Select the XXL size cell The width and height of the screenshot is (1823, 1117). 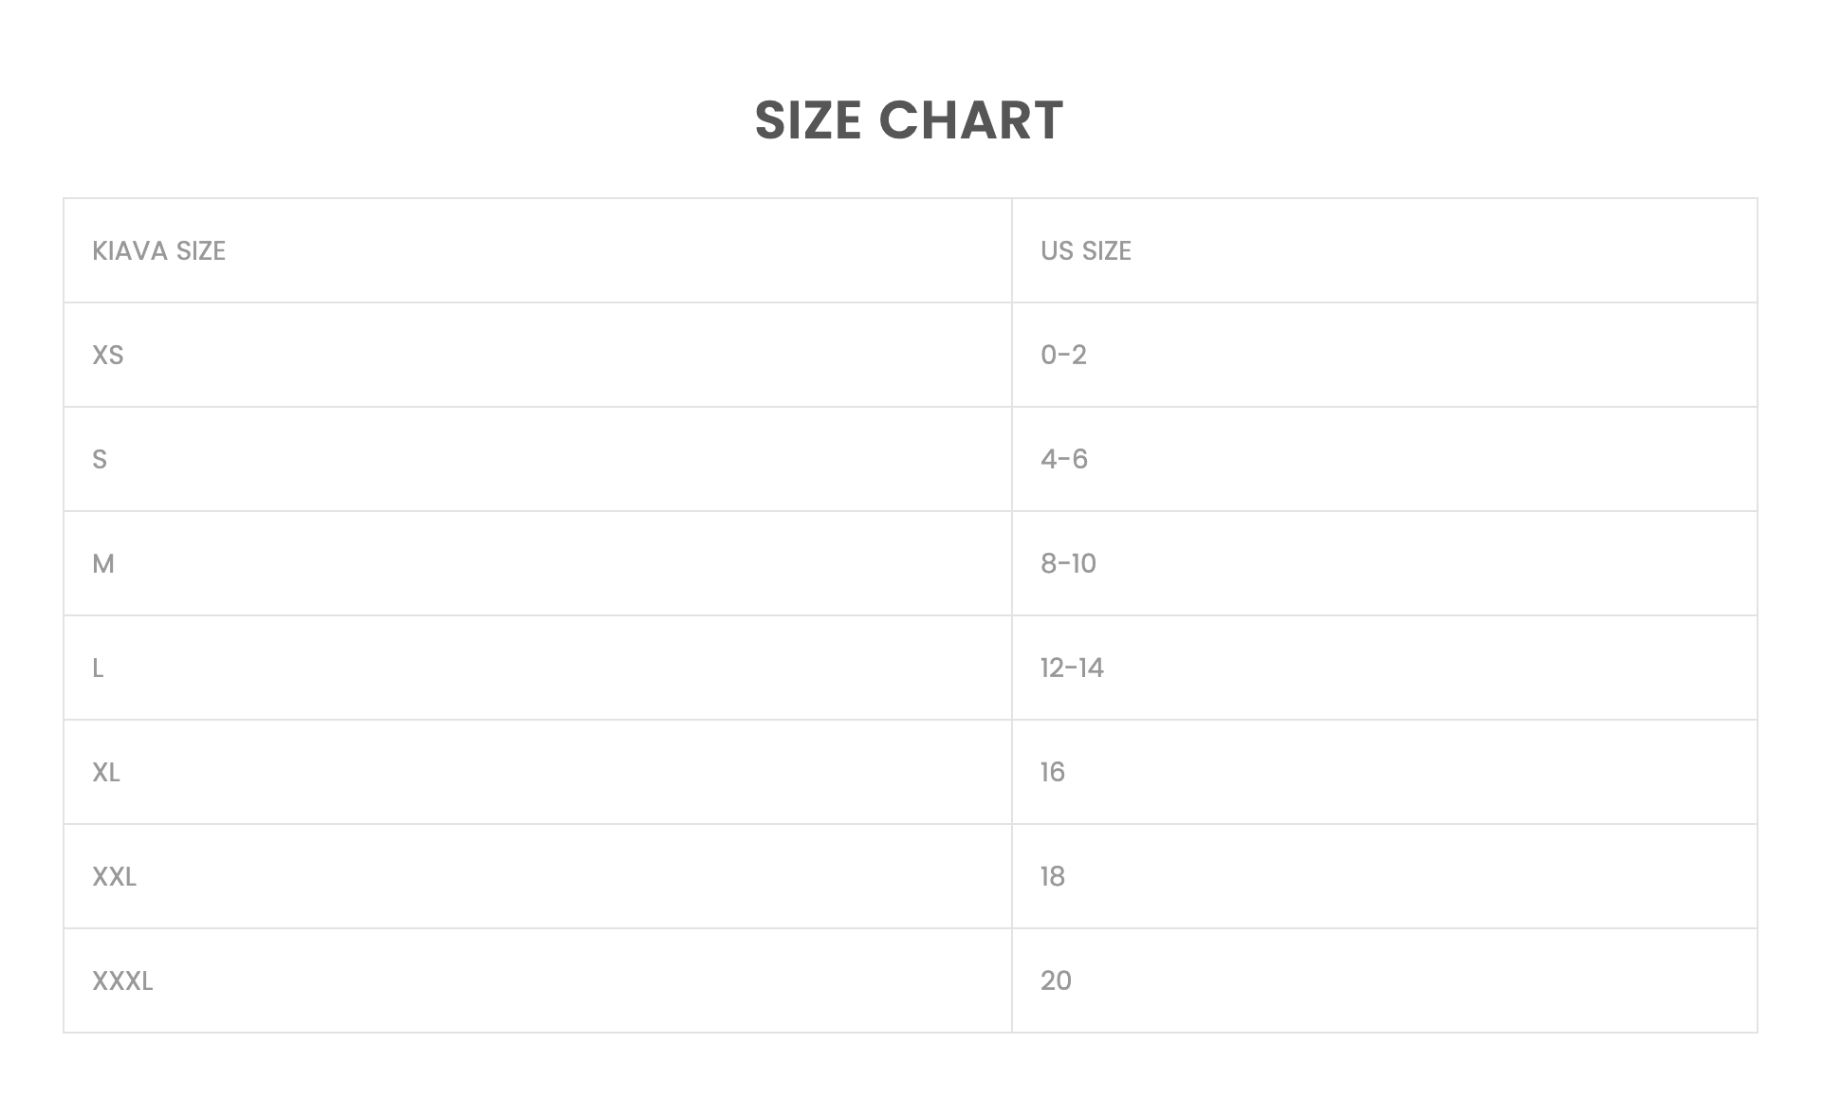point(114,877)
